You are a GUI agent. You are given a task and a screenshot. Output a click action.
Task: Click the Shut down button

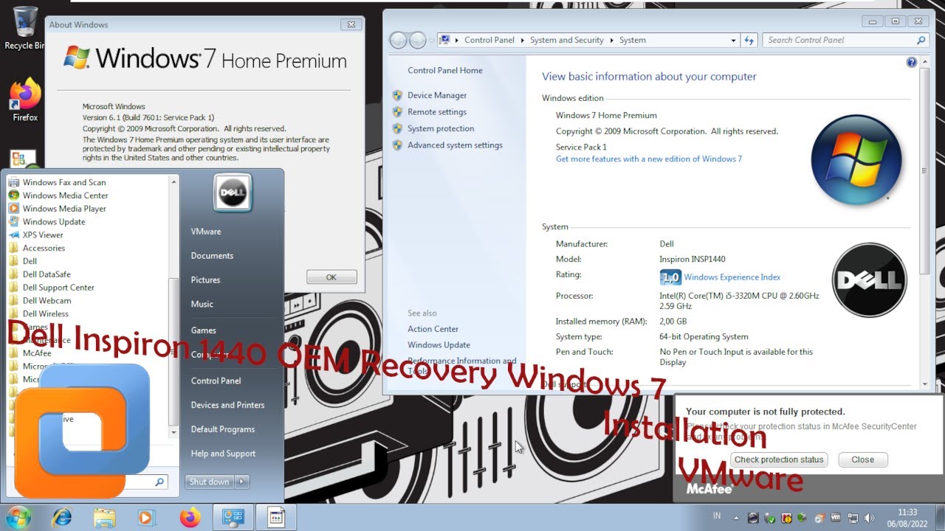[209, 482]
